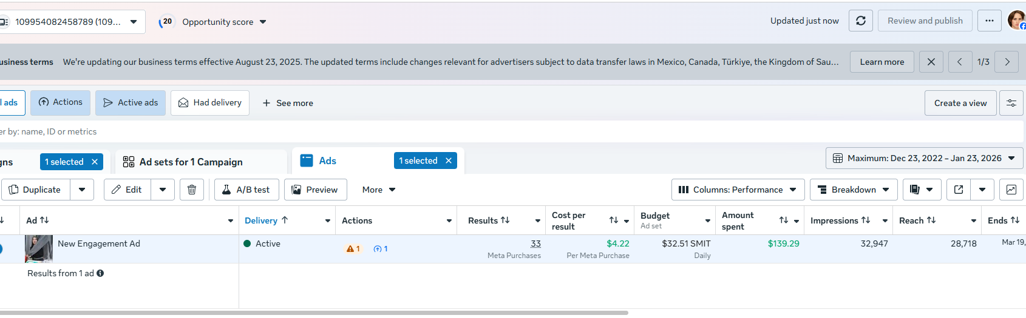Dismiss the business terms banner

pyautogui.click(x=931, y=62)
